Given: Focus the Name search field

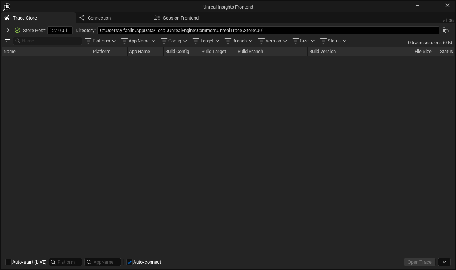Looking at the screenshot, I should click(x=50, y=41).
